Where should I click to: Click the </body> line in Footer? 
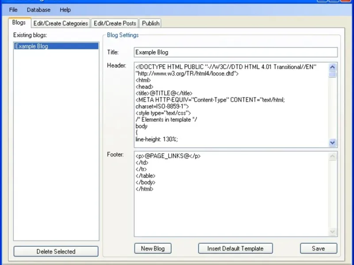pos(146,182)
